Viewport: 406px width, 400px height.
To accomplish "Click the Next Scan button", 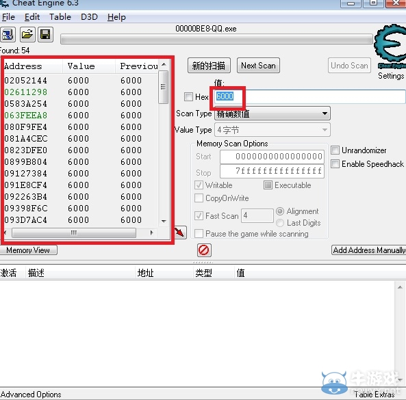I will 258,66.
